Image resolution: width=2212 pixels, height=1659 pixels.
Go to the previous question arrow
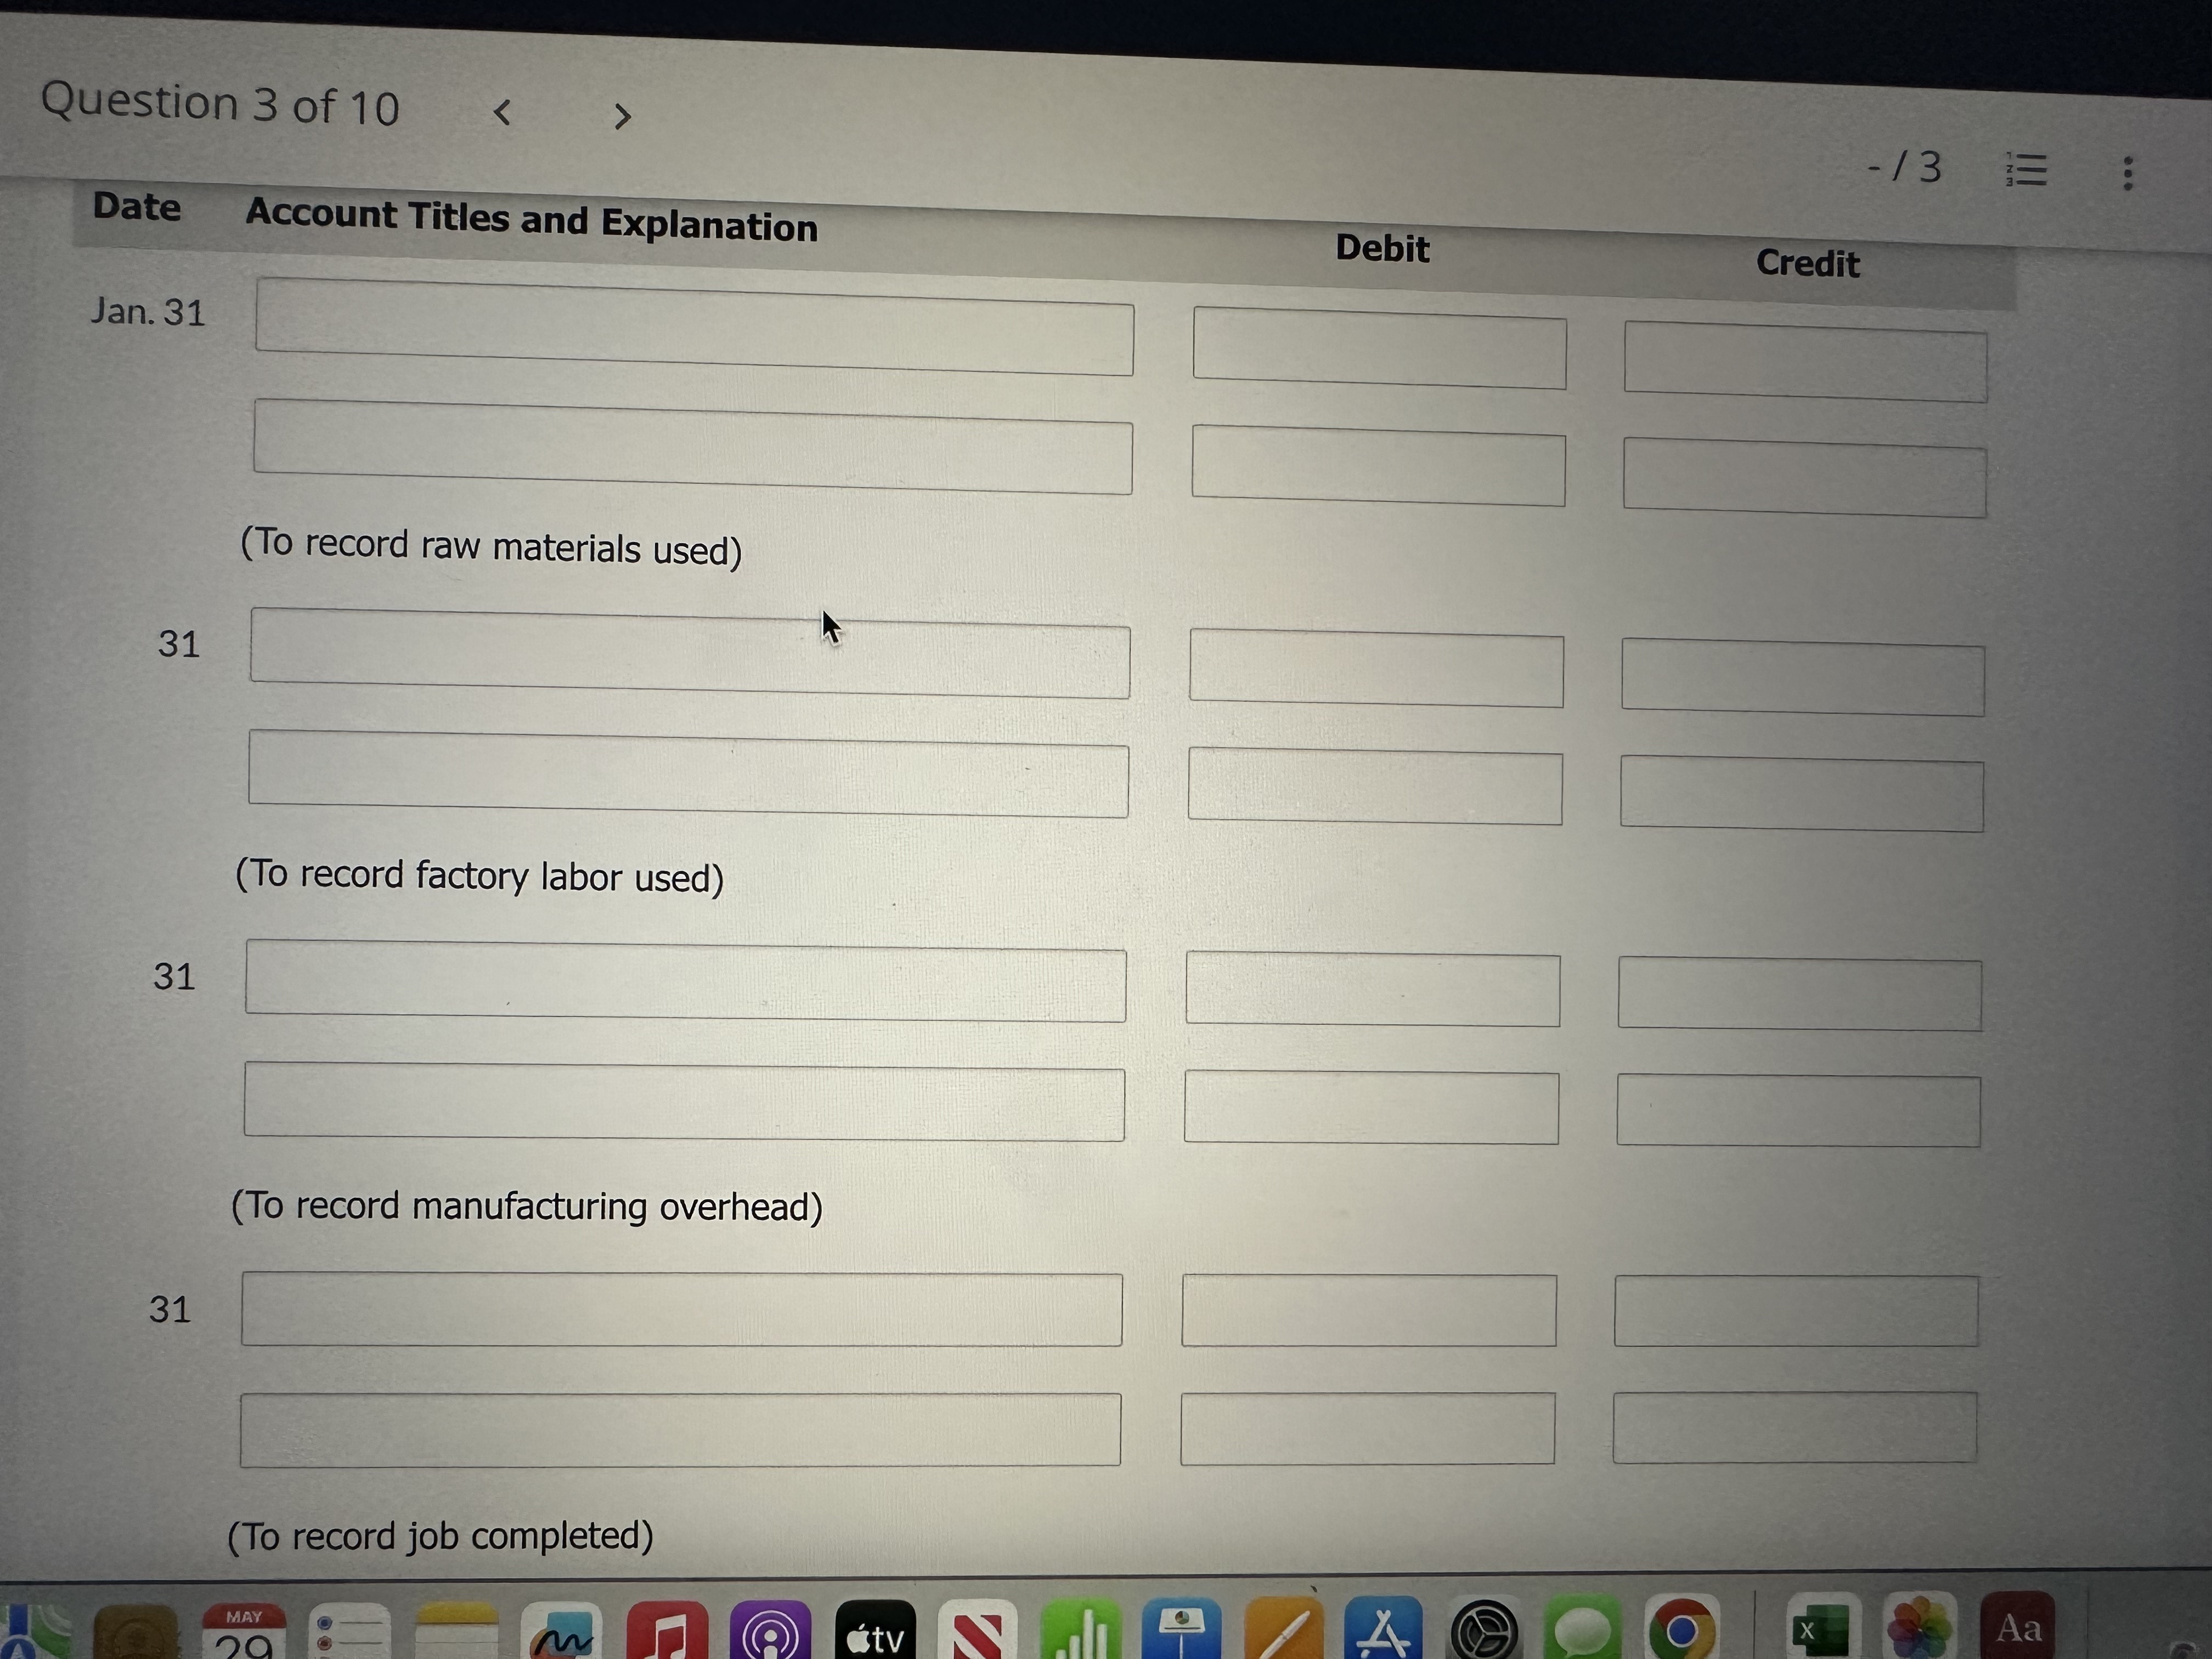tap(503, 112)
